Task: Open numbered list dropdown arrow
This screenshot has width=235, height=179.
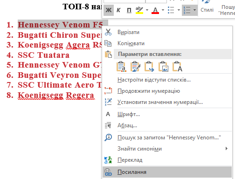Action: click(194, 10)
